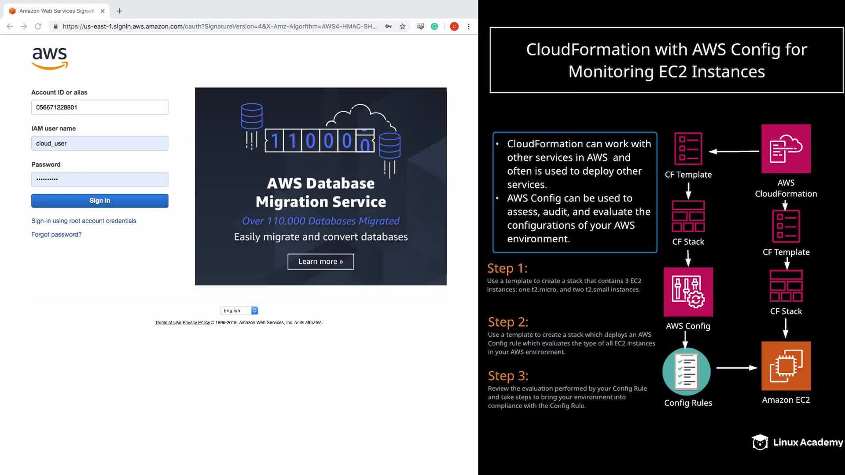
Task: Focus the Account ID or alias field
Action: 99,107
